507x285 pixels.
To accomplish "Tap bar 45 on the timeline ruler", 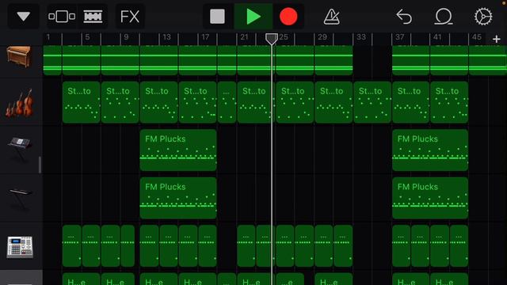I will point(477,37).
